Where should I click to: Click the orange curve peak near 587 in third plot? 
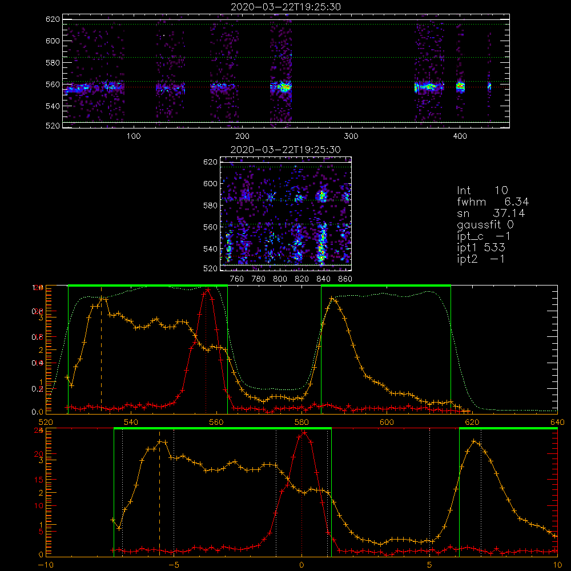[331, 299]
